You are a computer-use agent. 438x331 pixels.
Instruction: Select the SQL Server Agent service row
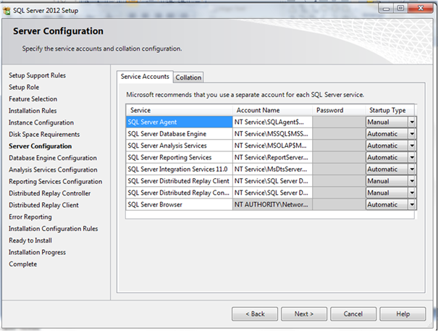pos(179,122)
